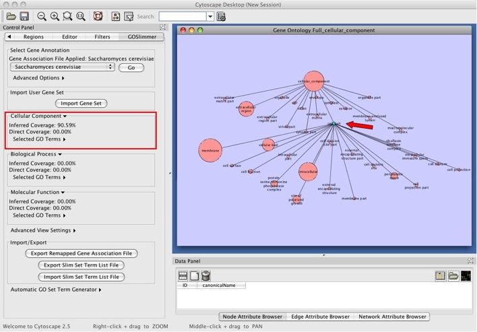The image size is (477, 332).
Task: Switch to the Filters tab
Action: coord(102,37)
